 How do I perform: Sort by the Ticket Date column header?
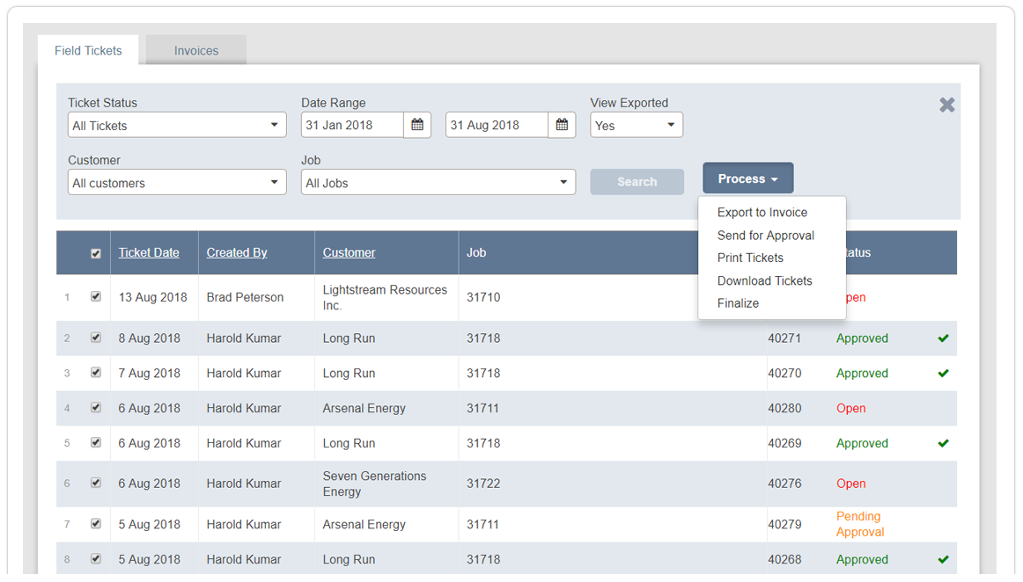point(149,252)
